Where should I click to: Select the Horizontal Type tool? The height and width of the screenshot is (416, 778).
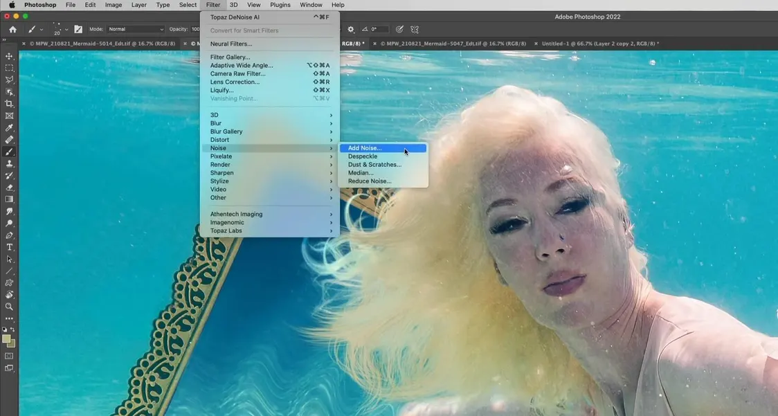click(x=9, y=247)
